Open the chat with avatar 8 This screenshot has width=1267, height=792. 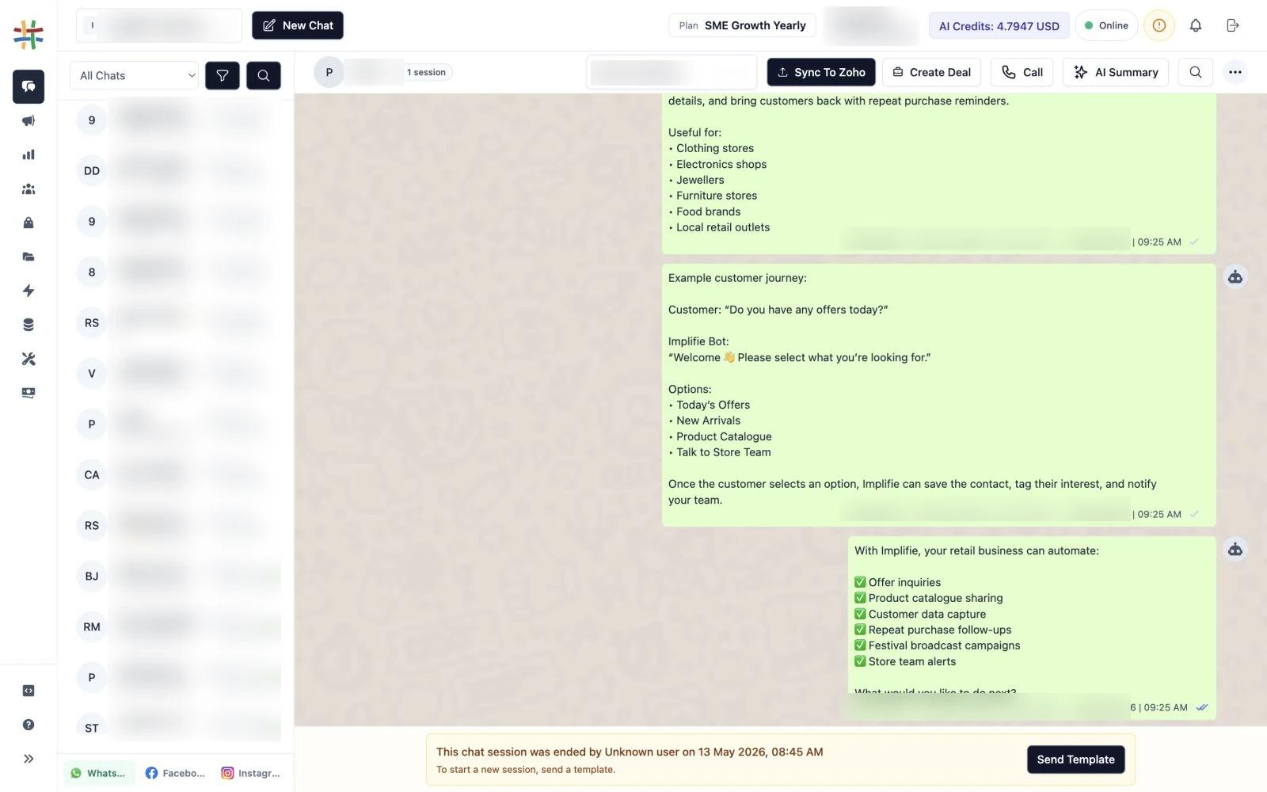click(x=176, y=272)
